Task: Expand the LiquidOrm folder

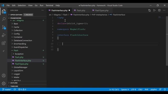Action: (x=27, y=70)
